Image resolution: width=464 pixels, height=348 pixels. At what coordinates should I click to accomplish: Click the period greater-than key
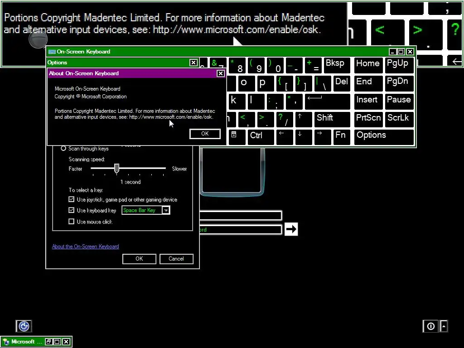266,120
